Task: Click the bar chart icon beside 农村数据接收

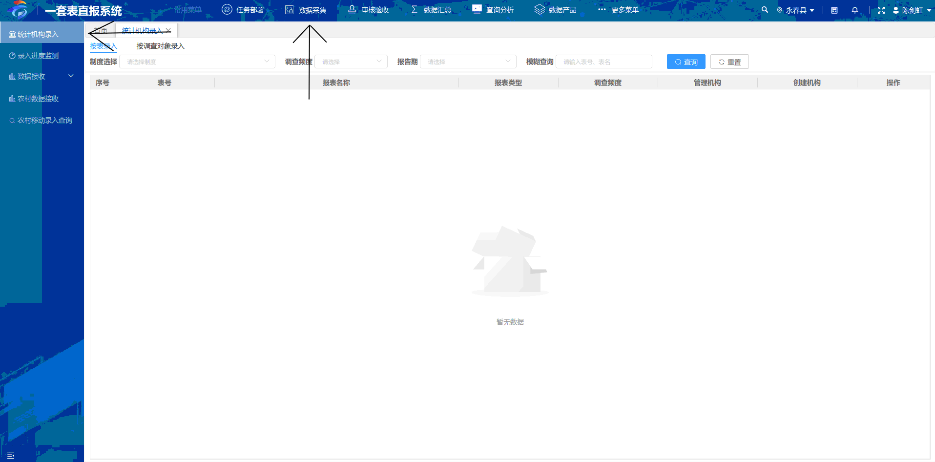Action: (12, 99)
